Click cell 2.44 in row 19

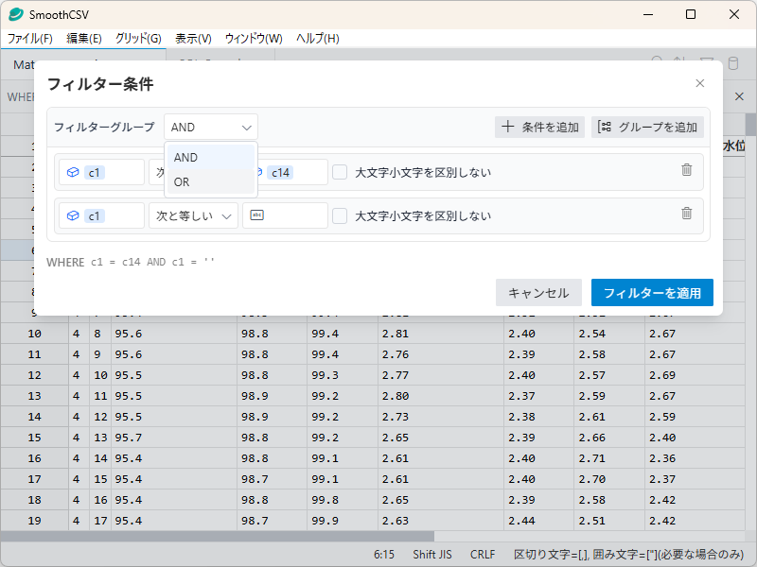point(538,521)
